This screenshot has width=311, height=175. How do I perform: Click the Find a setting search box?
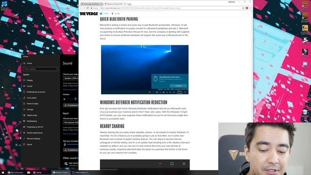40,69
